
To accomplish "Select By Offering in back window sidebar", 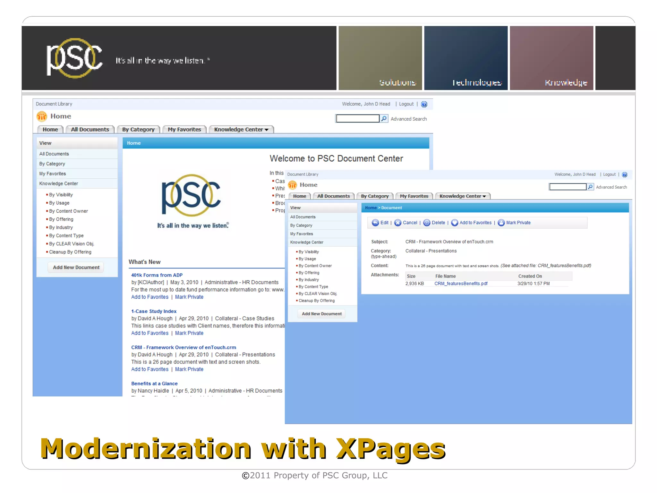I will 61,219.
